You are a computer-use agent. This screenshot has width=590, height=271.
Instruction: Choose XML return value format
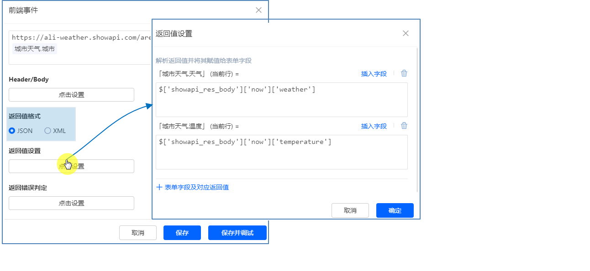tap(48, 131)
